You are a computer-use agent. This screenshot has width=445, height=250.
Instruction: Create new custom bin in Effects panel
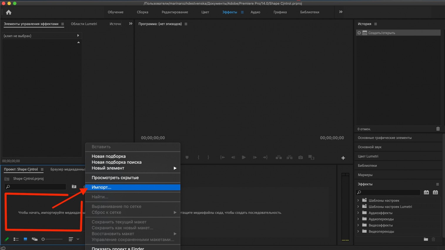[426, 239]
